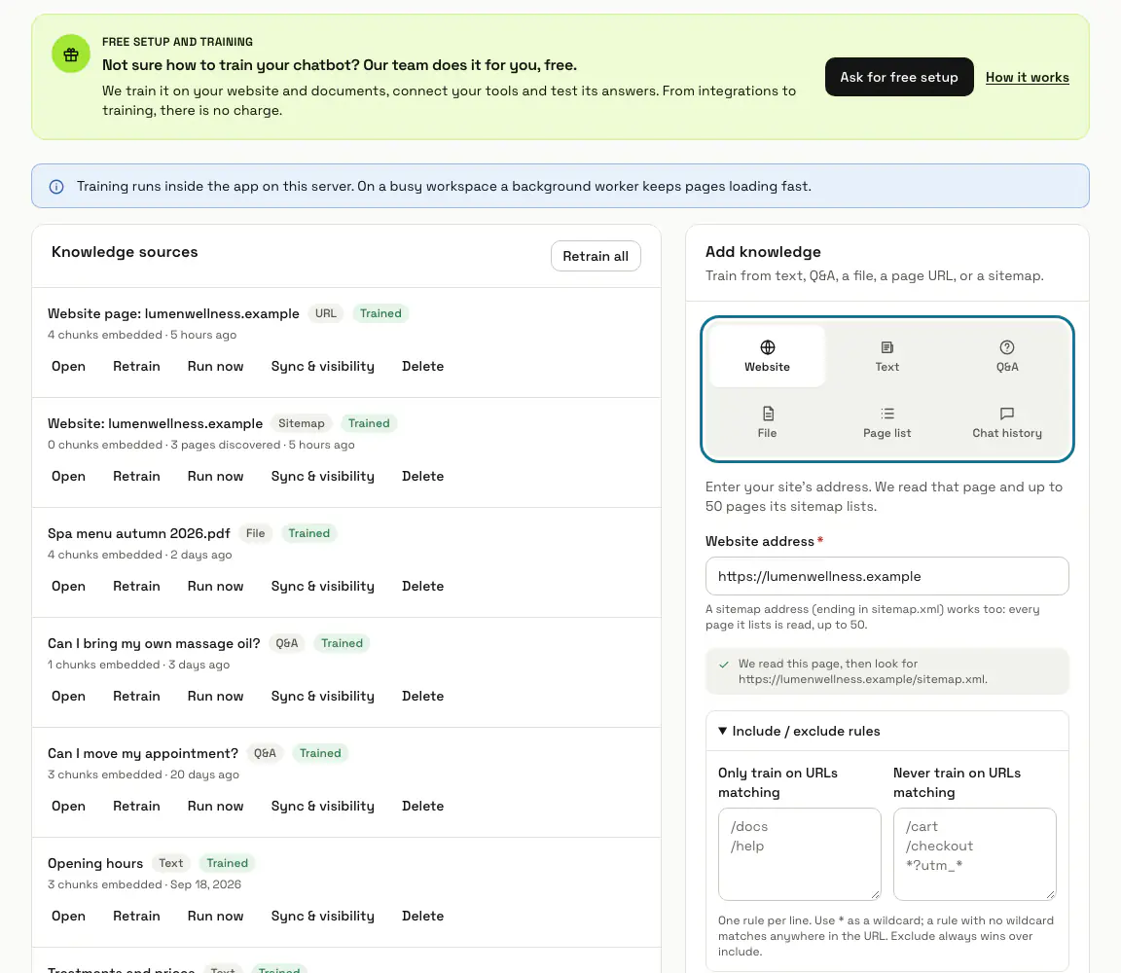Viewport: 1121px width, 973px height.
Task: Run now for Website page: lumenwellness.example
Action: pyautogui.click(x=215, y=366)
